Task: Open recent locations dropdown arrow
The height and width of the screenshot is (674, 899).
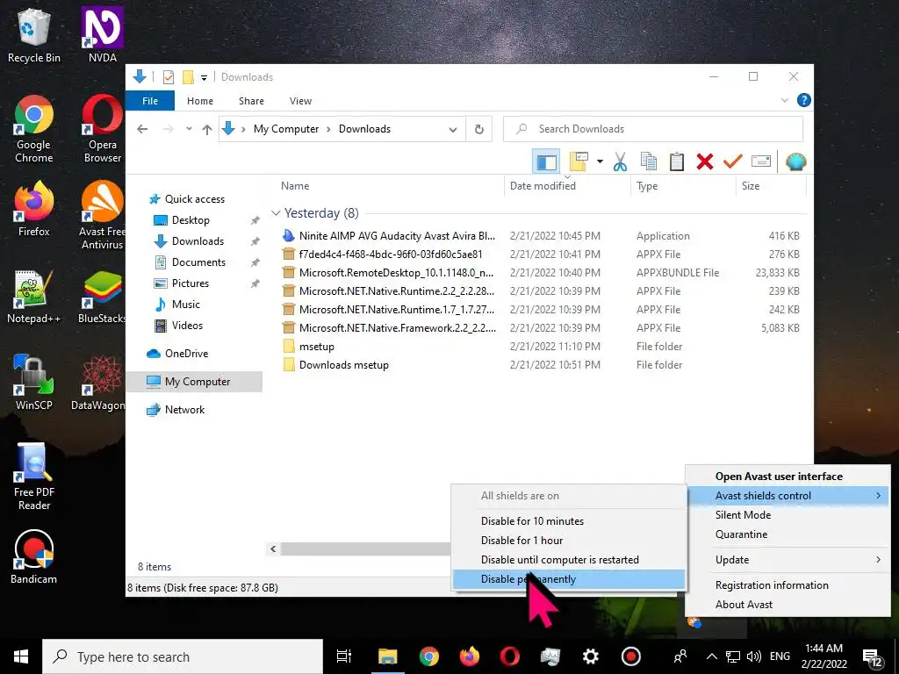Action: pyautogui.click(x=189, y=129)
